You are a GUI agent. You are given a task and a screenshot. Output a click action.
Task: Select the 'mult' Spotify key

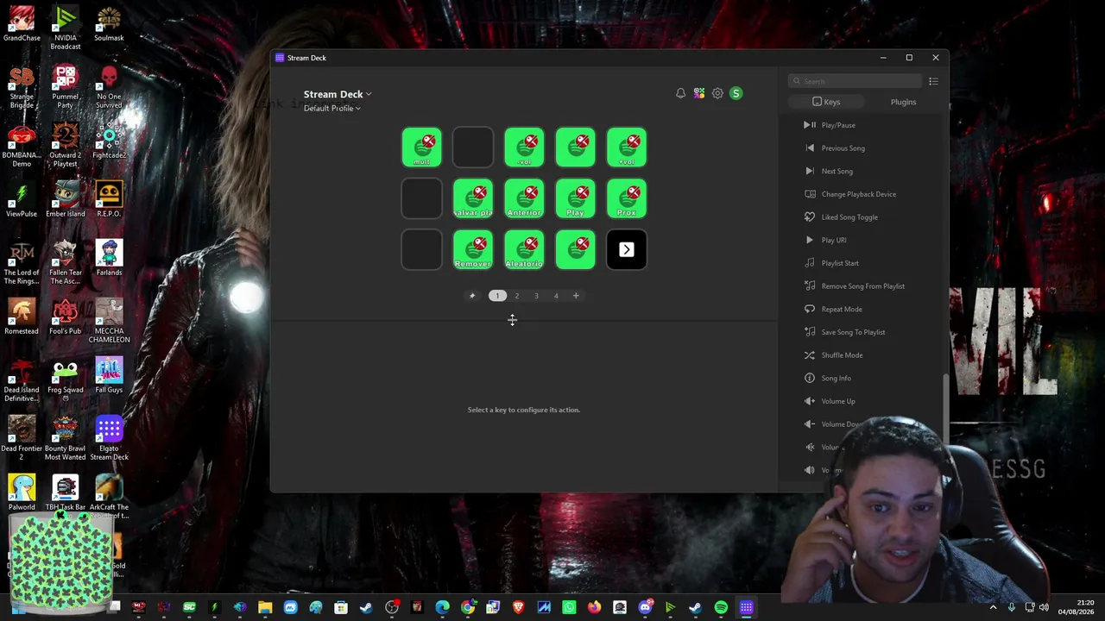[421, 147]
